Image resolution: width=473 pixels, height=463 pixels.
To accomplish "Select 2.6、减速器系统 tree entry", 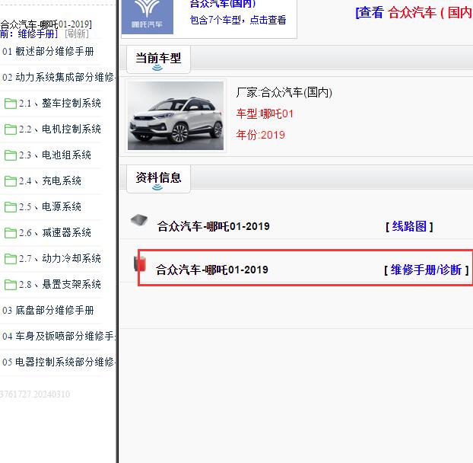I will click(55, 232).
